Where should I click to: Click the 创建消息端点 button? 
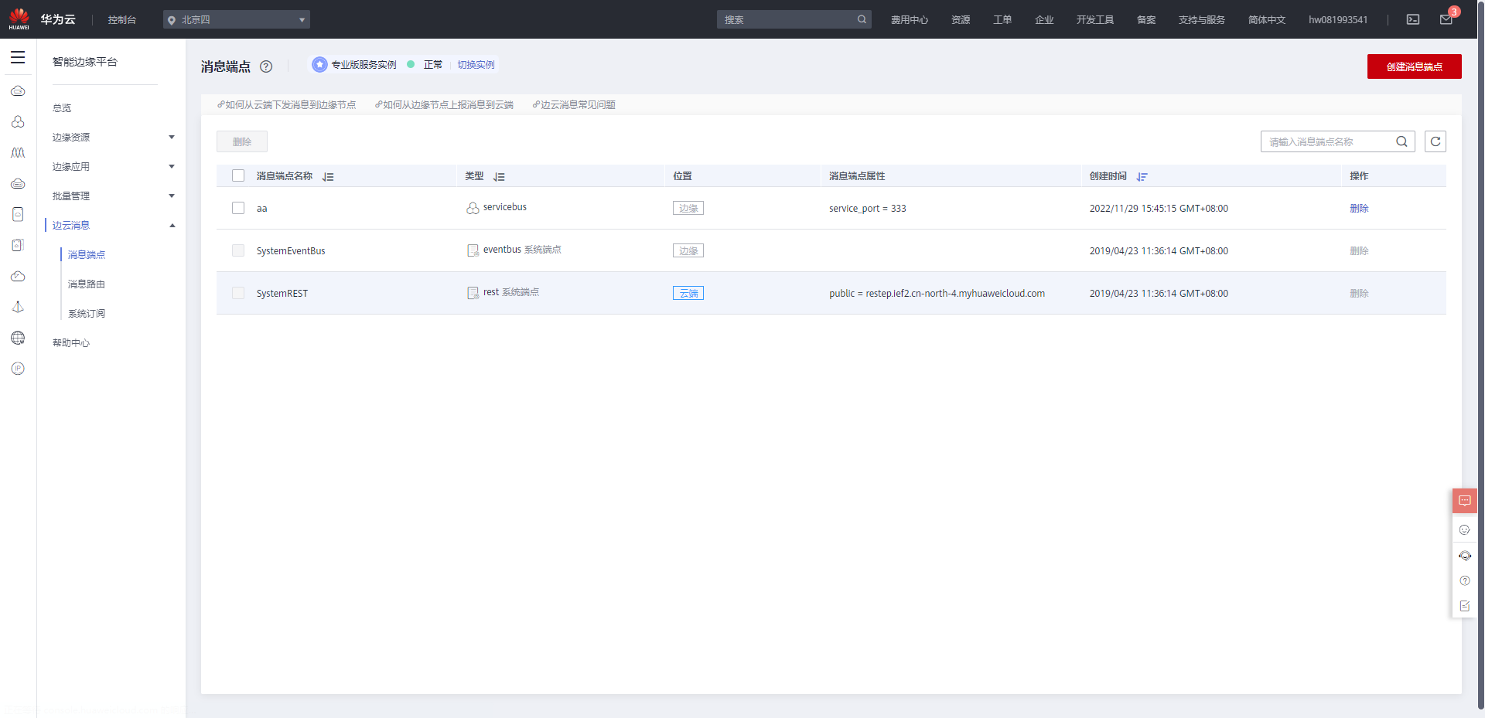point(1415,66)
